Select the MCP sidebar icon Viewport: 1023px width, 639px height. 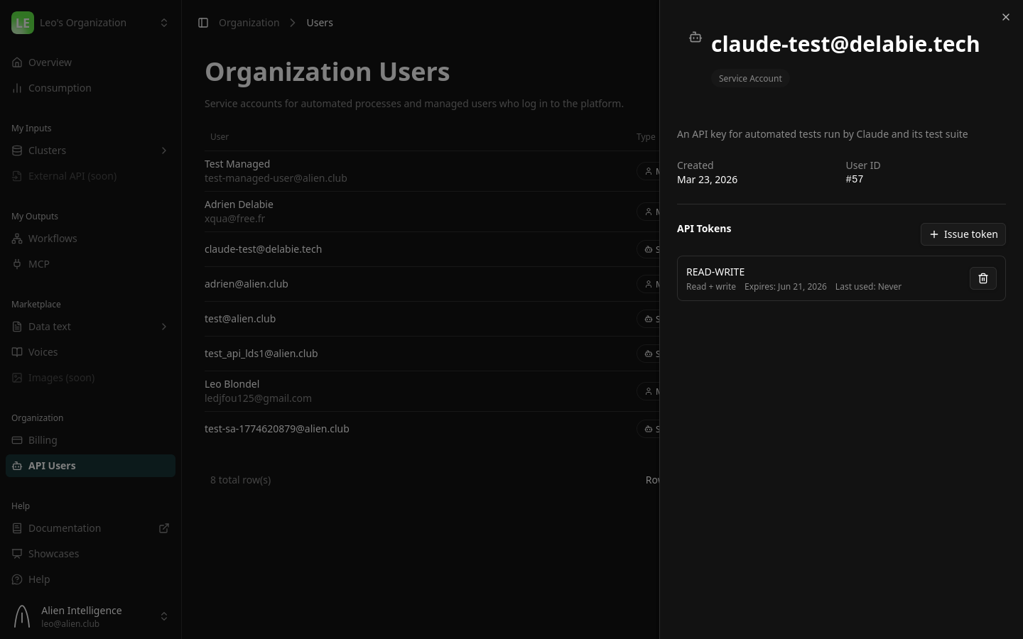17,264
